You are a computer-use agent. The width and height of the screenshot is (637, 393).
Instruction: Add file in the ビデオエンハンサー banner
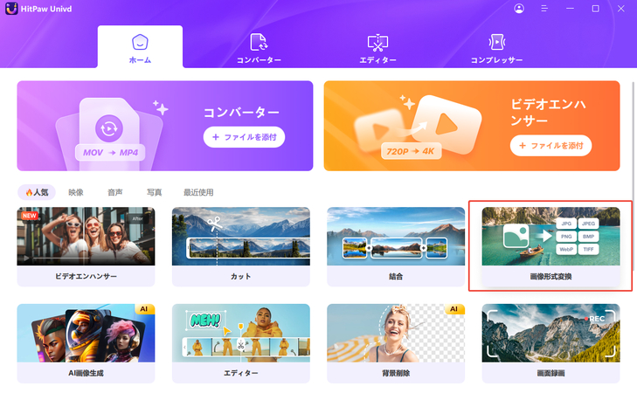click(x=550, y=145)
